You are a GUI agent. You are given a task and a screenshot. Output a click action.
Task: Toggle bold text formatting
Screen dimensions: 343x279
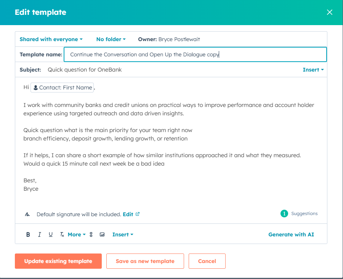pos(28,234)
